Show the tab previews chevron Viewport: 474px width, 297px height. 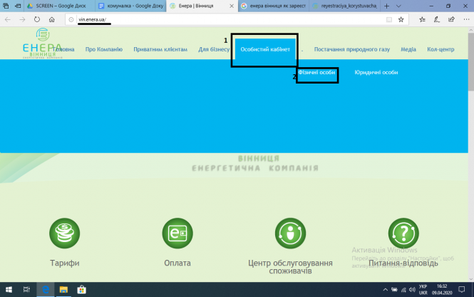[x=398, y=6]
